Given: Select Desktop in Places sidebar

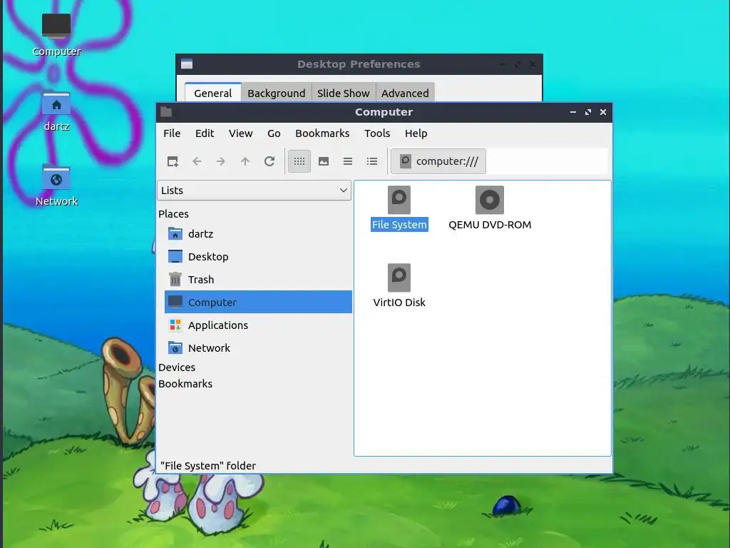Looking at the screenshot, I should point(258,256).
